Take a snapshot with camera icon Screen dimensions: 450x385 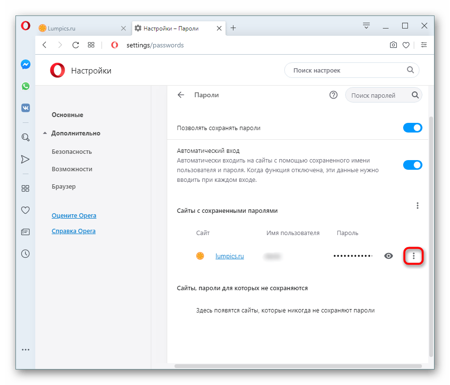(x=393, y=45)
